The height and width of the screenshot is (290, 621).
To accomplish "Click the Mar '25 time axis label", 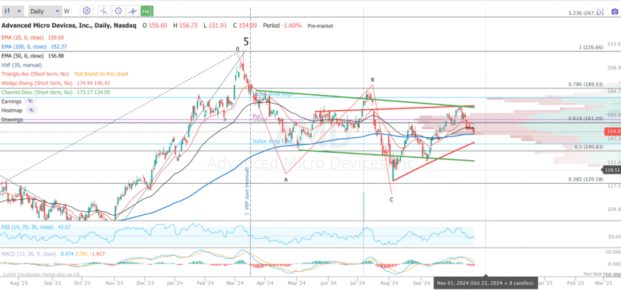I will point(603,283).
